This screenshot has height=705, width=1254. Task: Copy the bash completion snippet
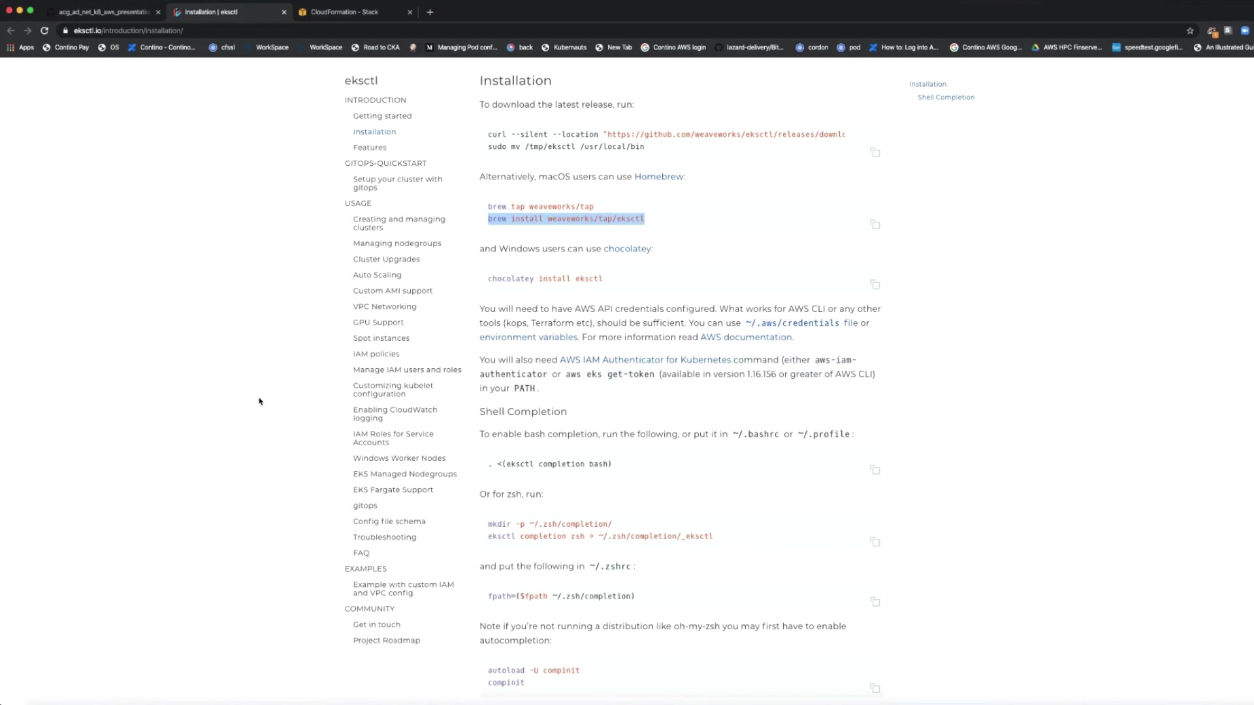875,470
